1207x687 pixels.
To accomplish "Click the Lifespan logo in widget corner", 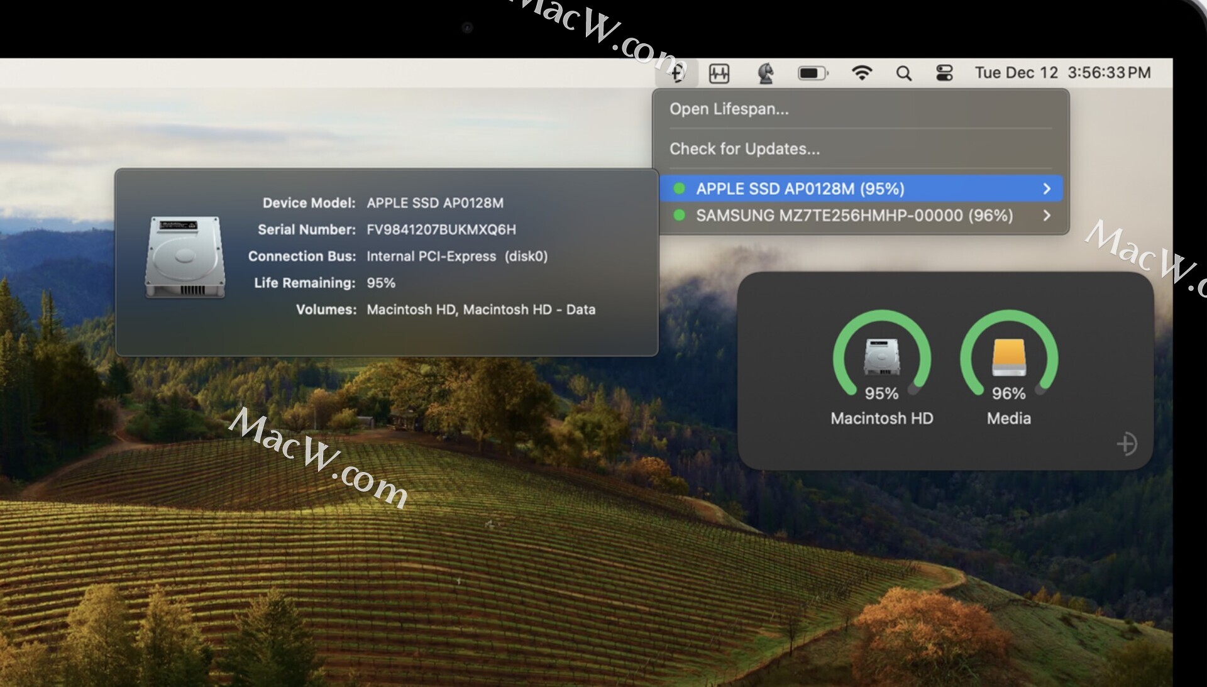I will click(x=1127, y=444).
